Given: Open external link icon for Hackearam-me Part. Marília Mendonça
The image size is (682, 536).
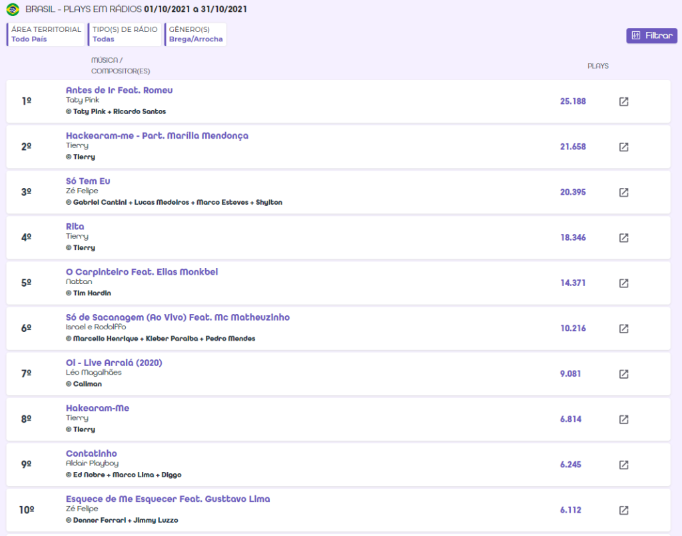Looking at the screenshot, I should click(623, 147).
